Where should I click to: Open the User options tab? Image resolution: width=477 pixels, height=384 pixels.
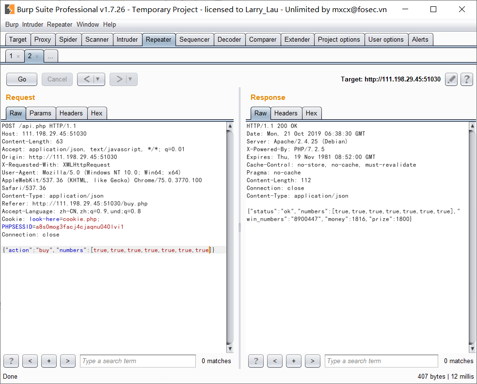[x=386, y=40]
